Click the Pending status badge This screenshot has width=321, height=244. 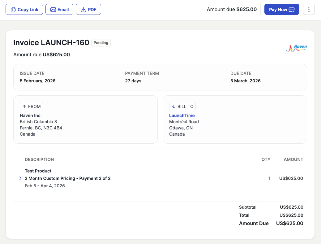click(x=101, y=43)
